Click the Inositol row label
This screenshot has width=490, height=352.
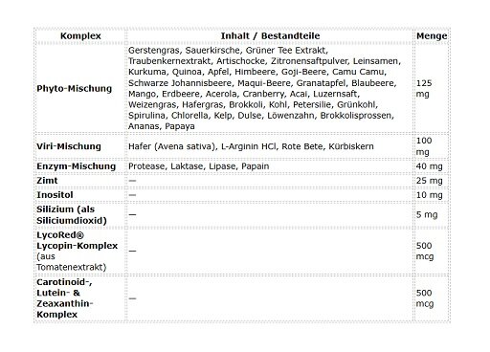[x=55, y=195]
